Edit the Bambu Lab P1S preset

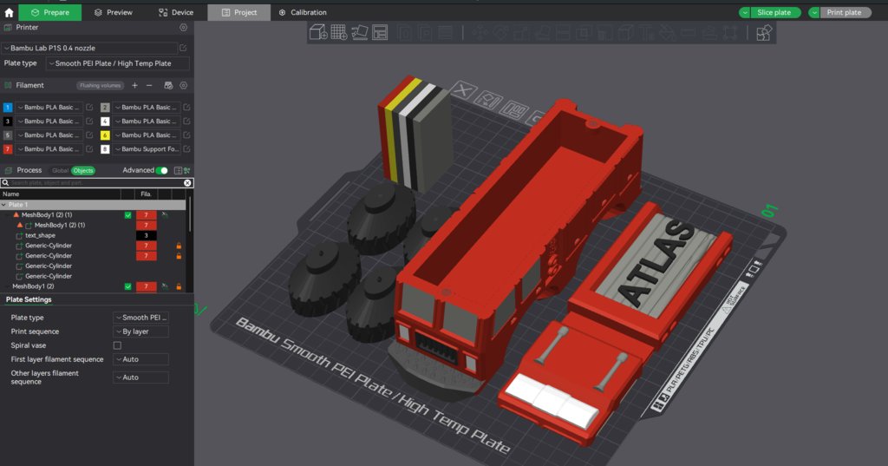coord(183,49)
